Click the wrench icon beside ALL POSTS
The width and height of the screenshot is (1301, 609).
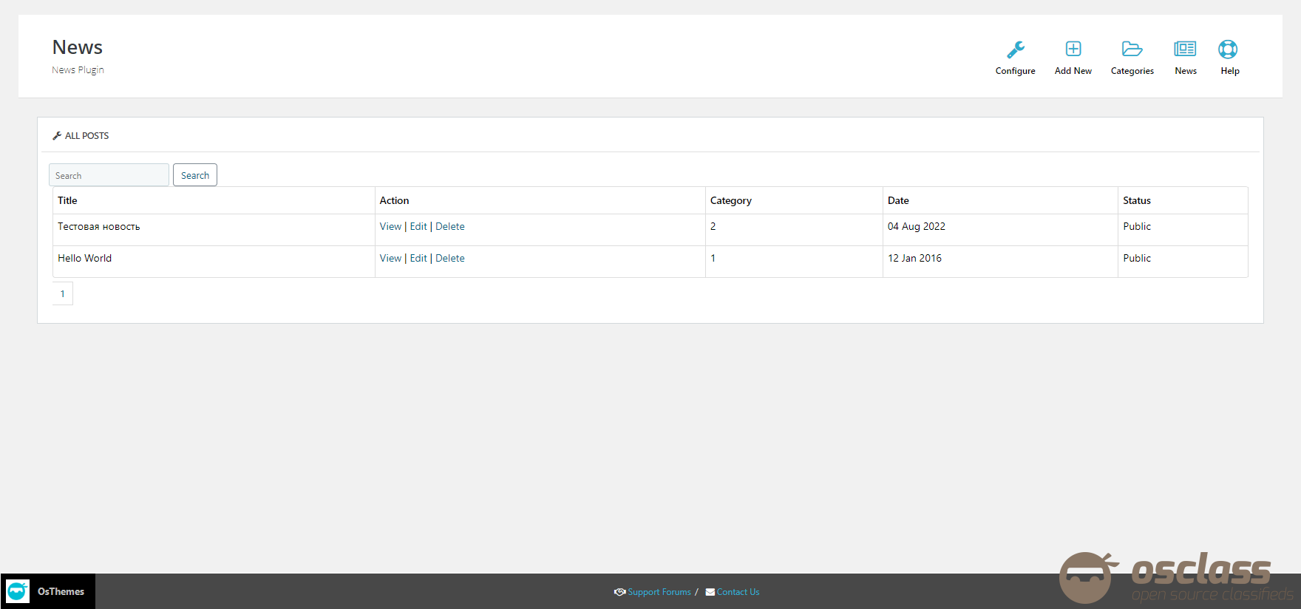(x=57, y=136)
